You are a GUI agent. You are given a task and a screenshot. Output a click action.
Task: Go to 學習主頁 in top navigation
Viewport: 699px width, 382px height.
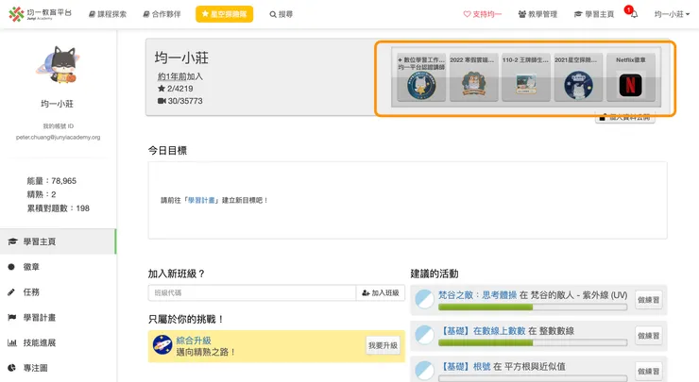[594, 14]
